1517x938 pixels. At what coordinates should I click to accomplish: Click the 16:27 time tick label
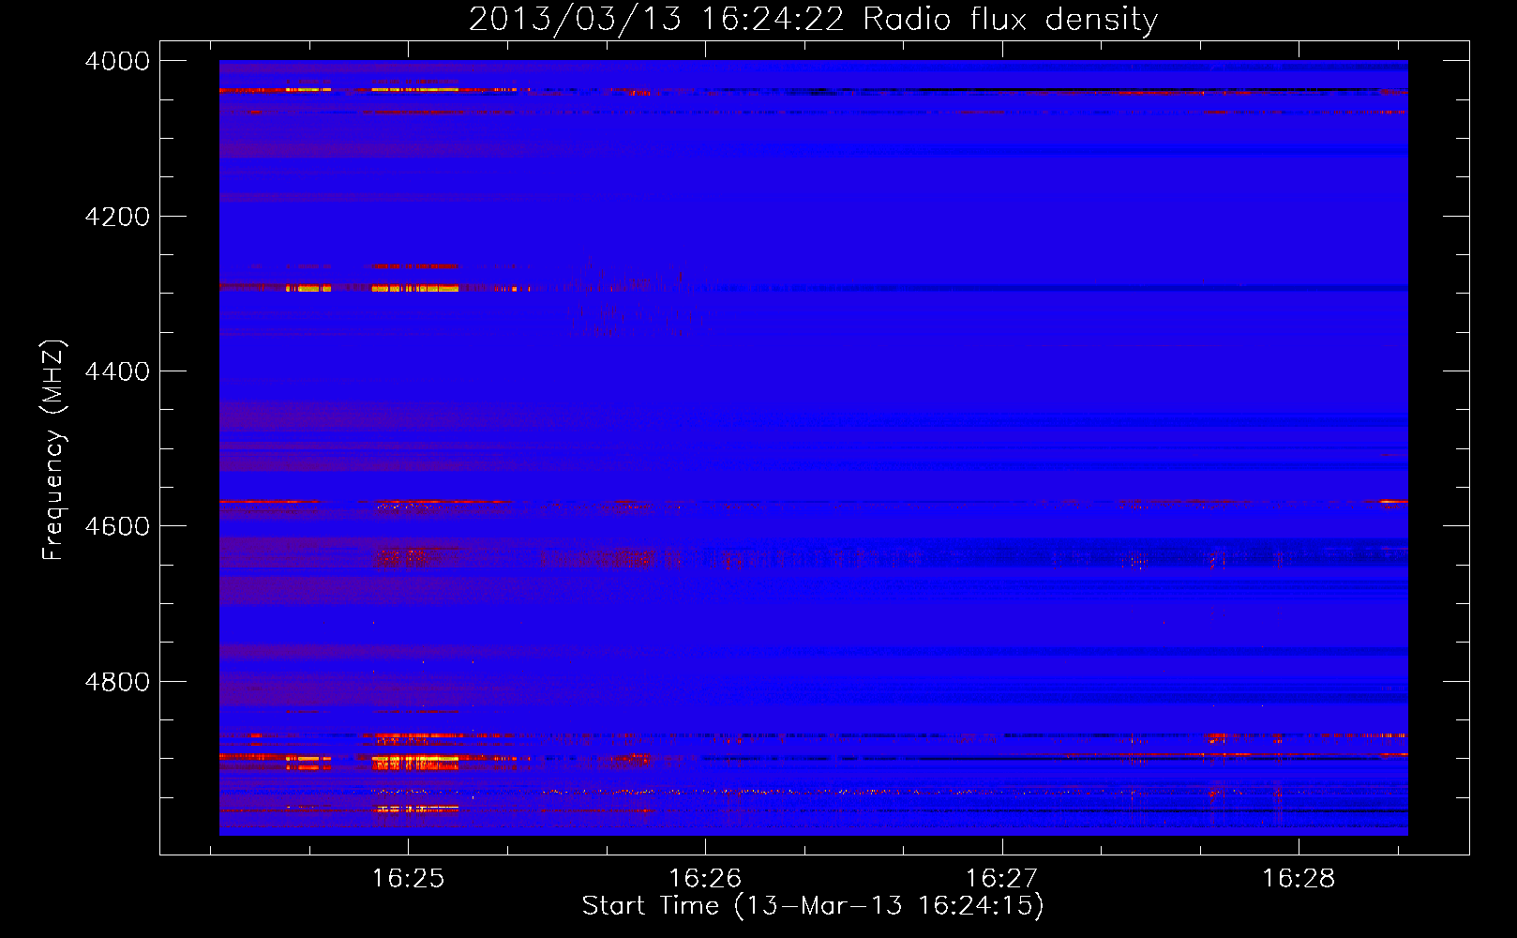pyautogui.click(x=1002, y=879)
